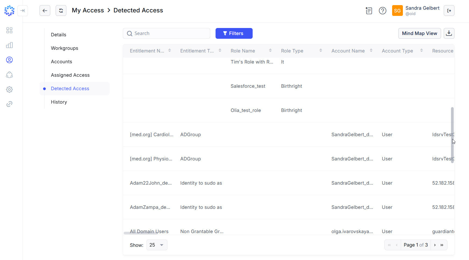Screen dimensions: 469x260
Task: Jump to last page arrow
Action: (x=442, y=245)
